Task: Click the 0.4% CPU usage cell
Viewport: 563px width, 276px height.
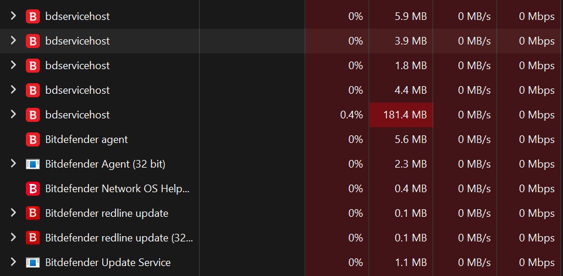Action: tap(337, 115)
